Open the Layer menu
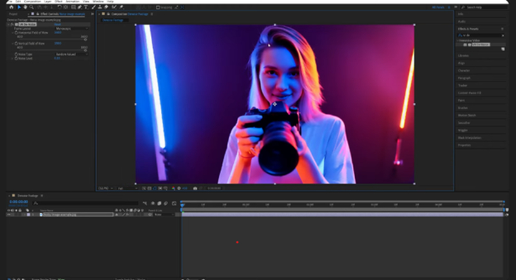Viewport: 516px width, 280px height. (x=48, y=1)
